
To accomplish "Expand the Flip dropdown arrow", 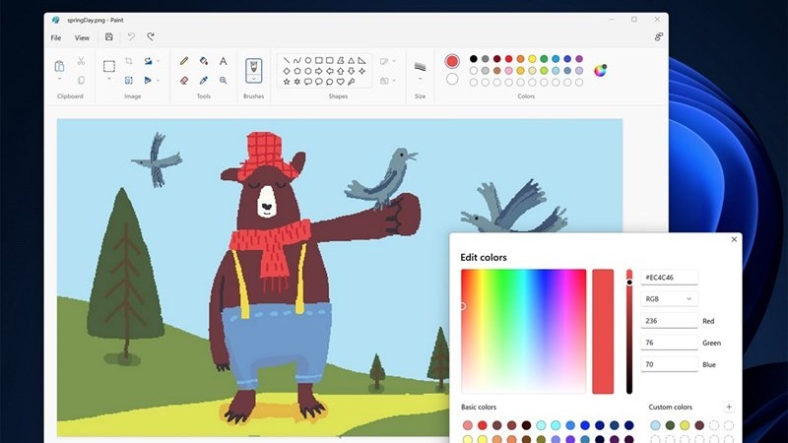I will coord(159,81).
